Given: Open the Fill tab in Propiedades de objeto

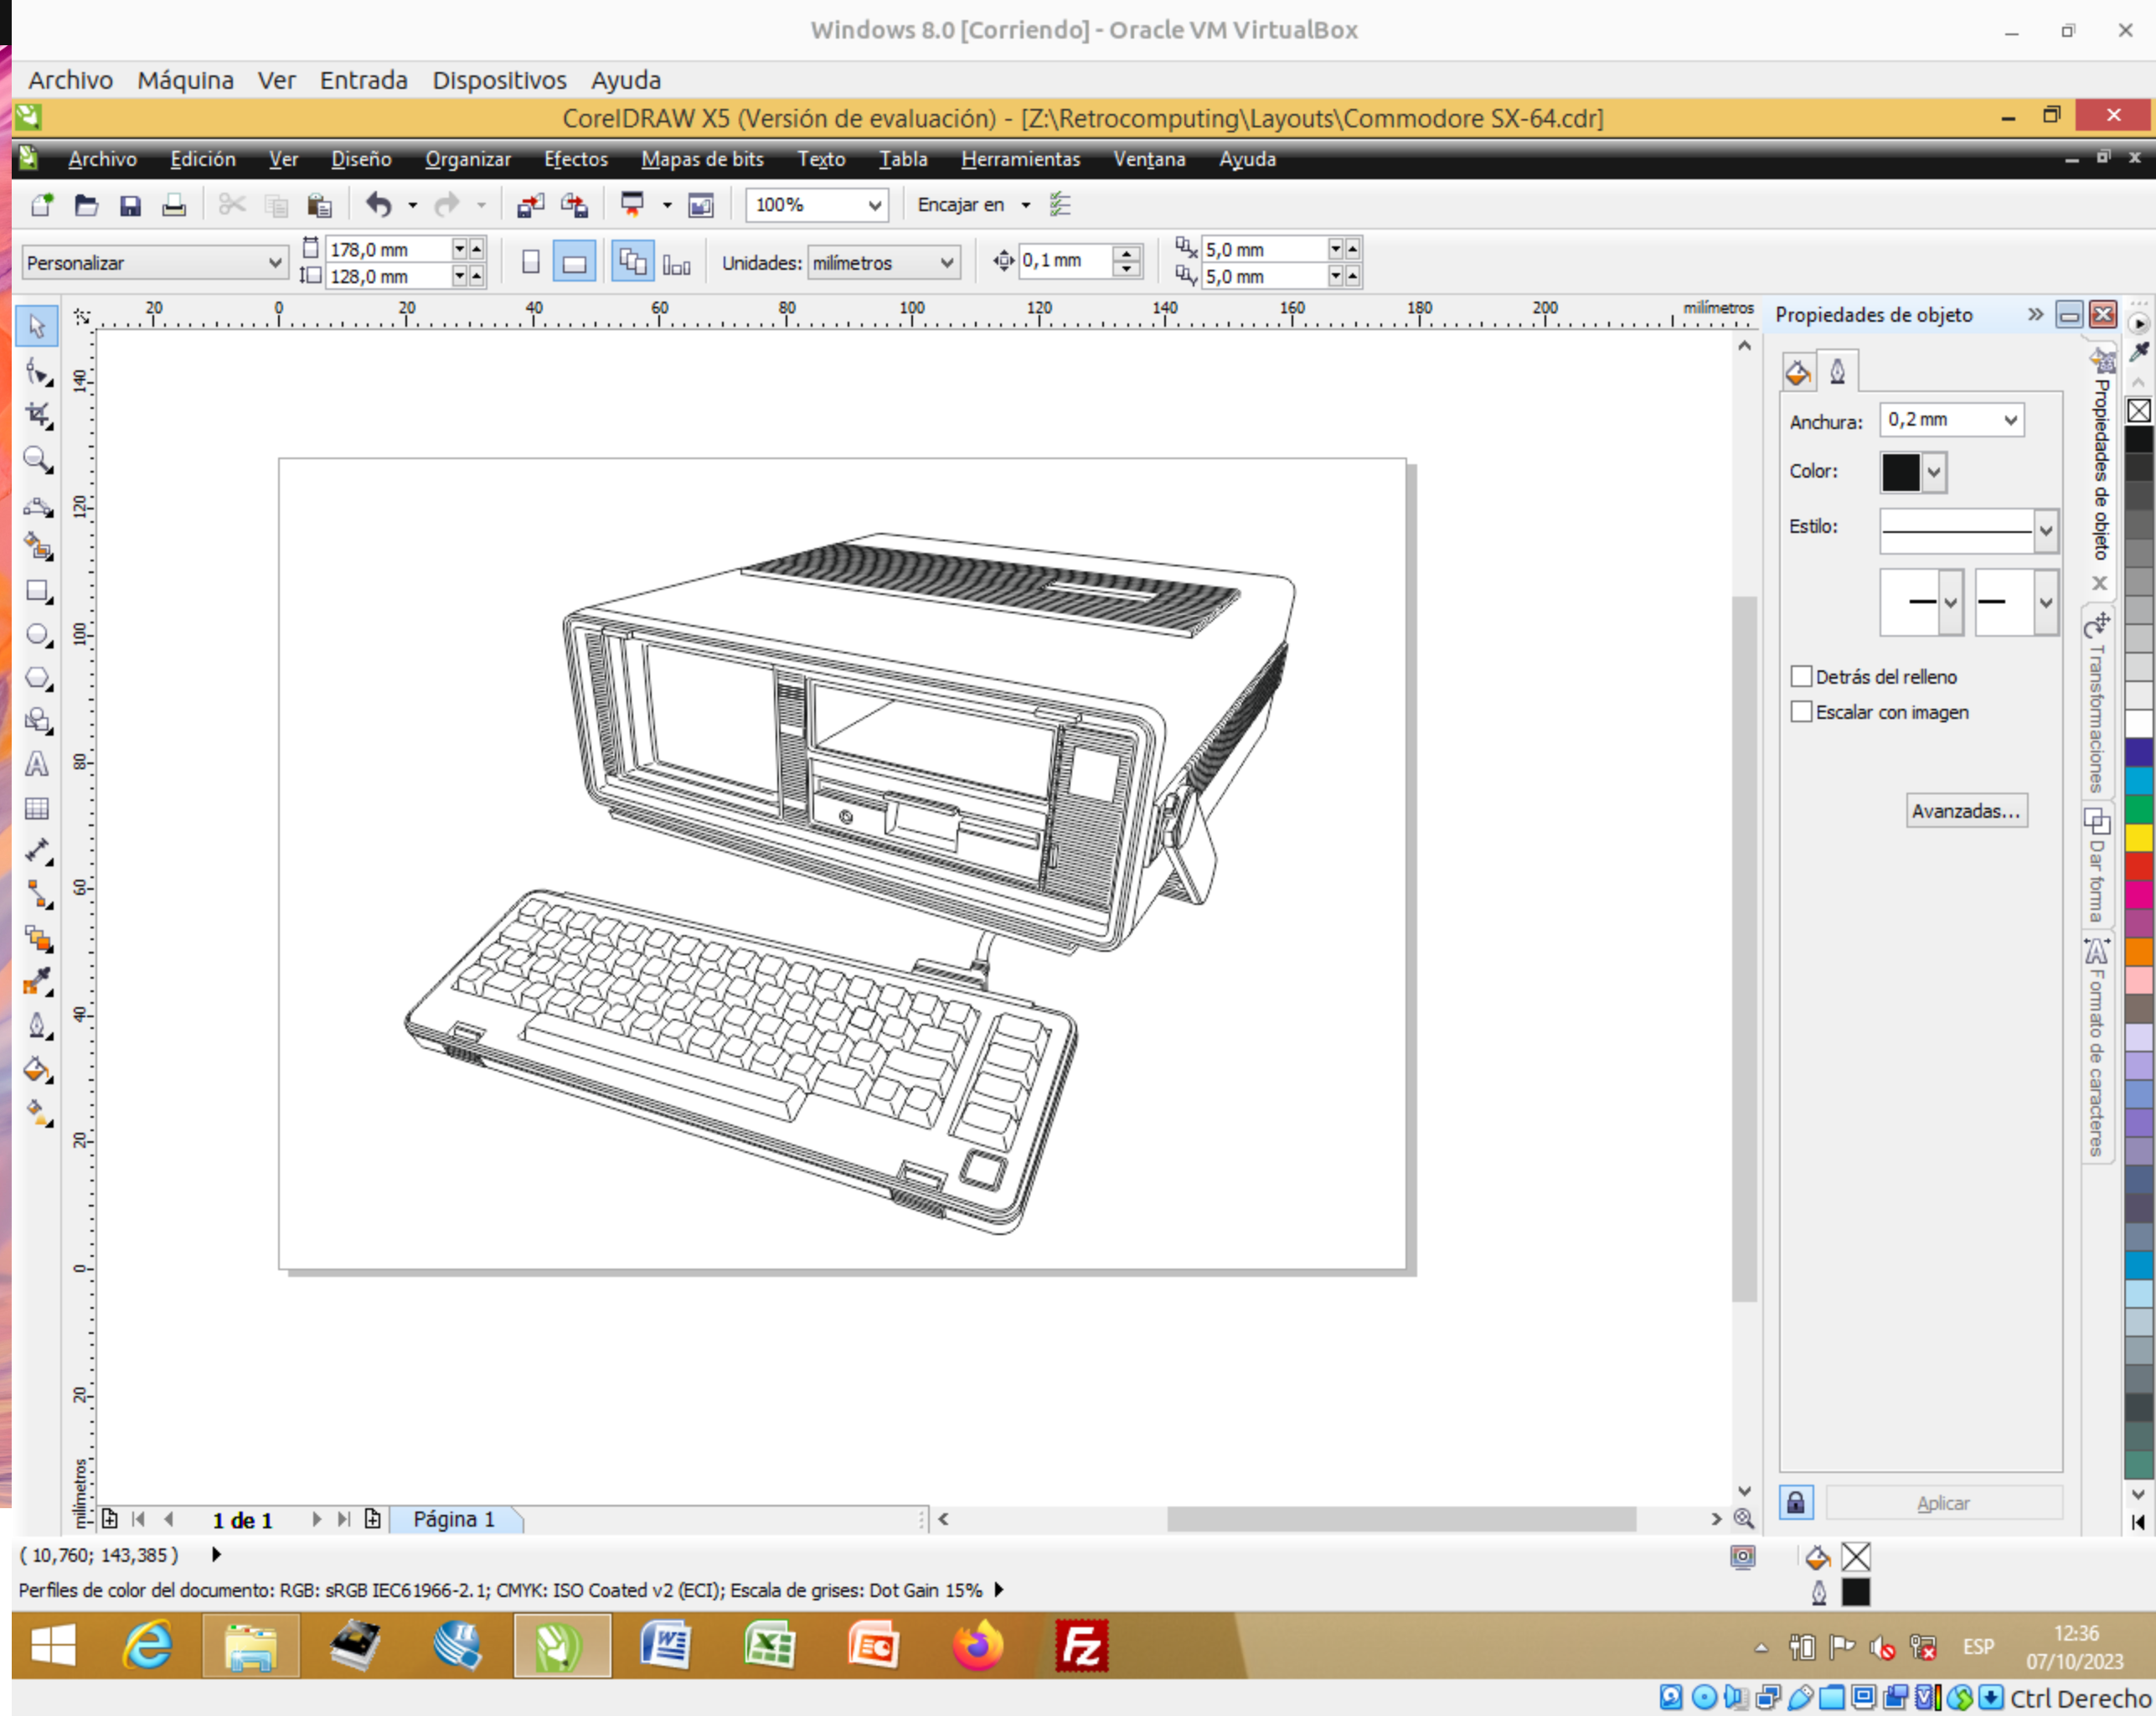Looking at the screenshot, I should coord(1798,373).
